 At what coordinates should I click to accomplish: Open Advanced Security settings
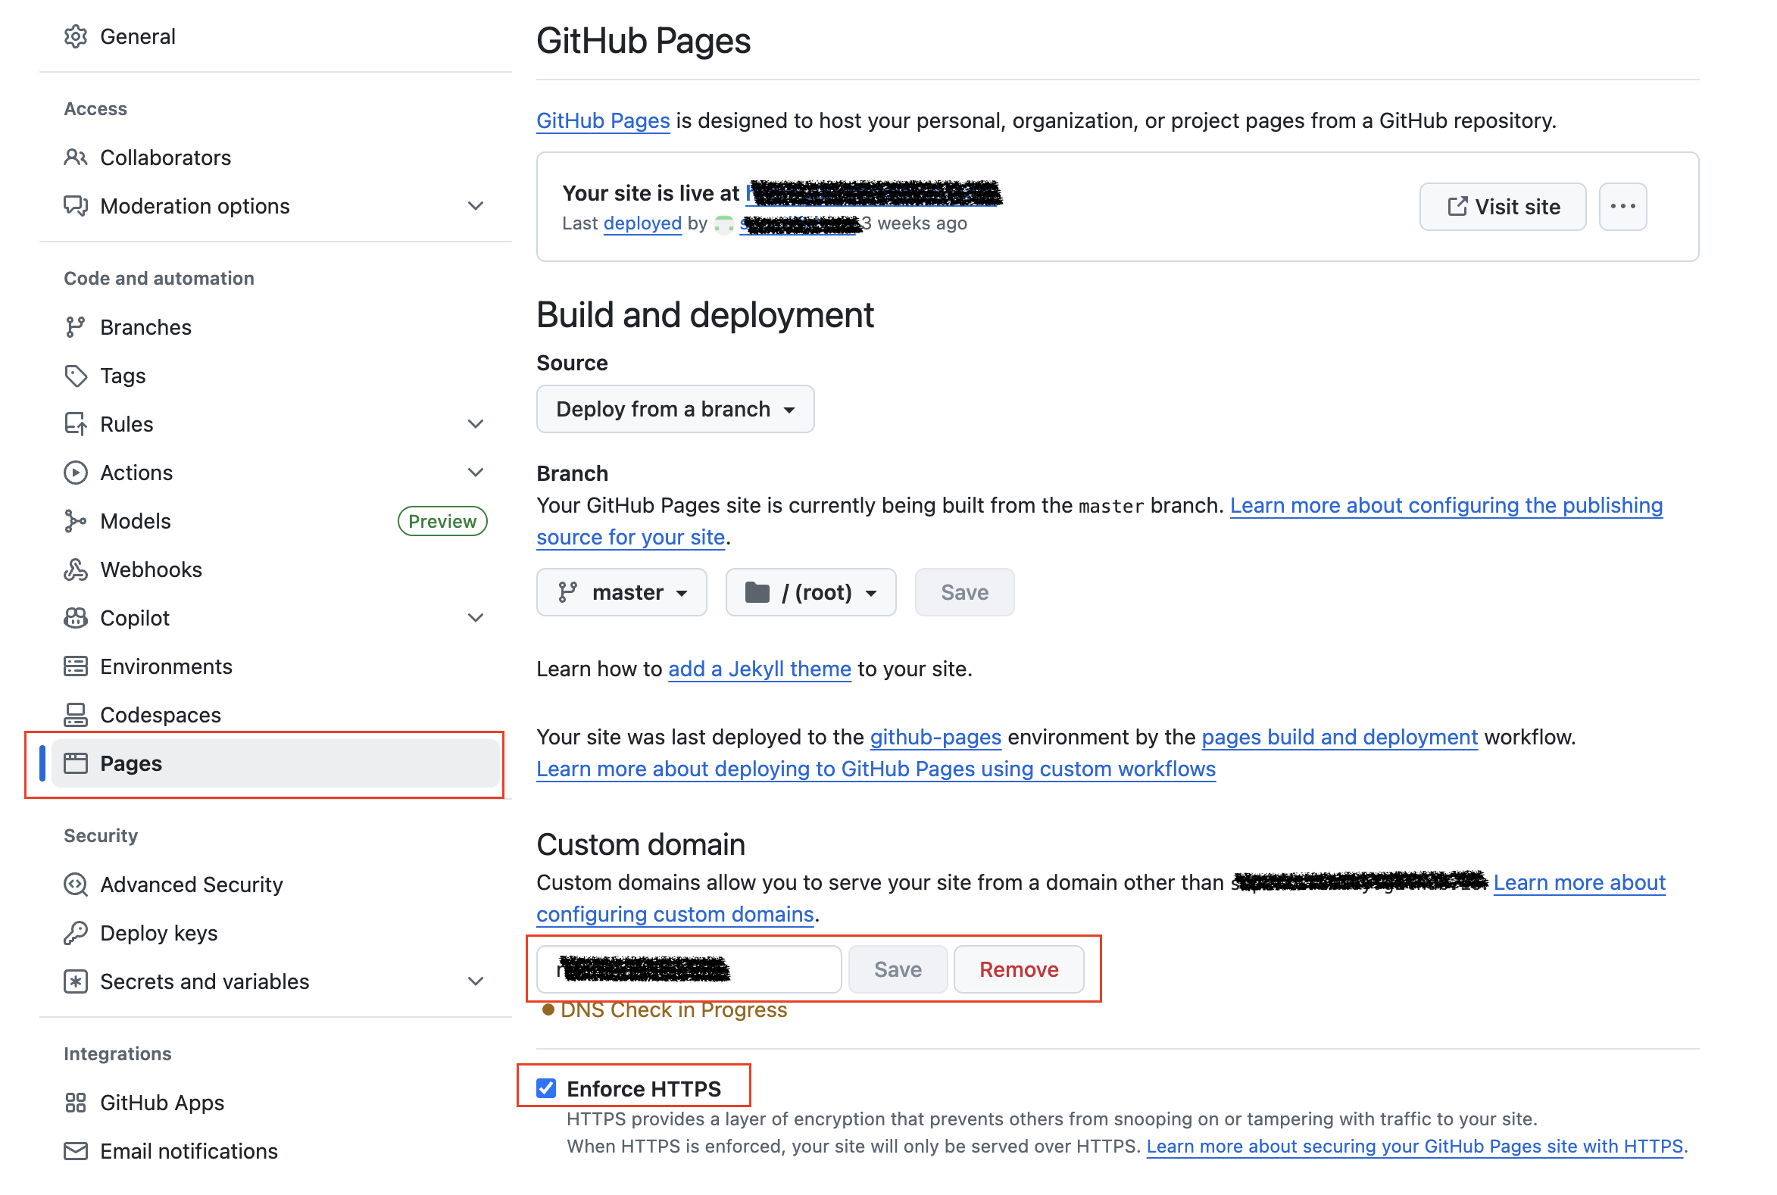(274, 885)
